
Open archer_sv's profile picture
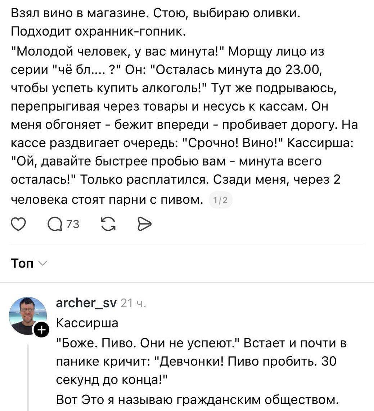[x=28, y=315]
